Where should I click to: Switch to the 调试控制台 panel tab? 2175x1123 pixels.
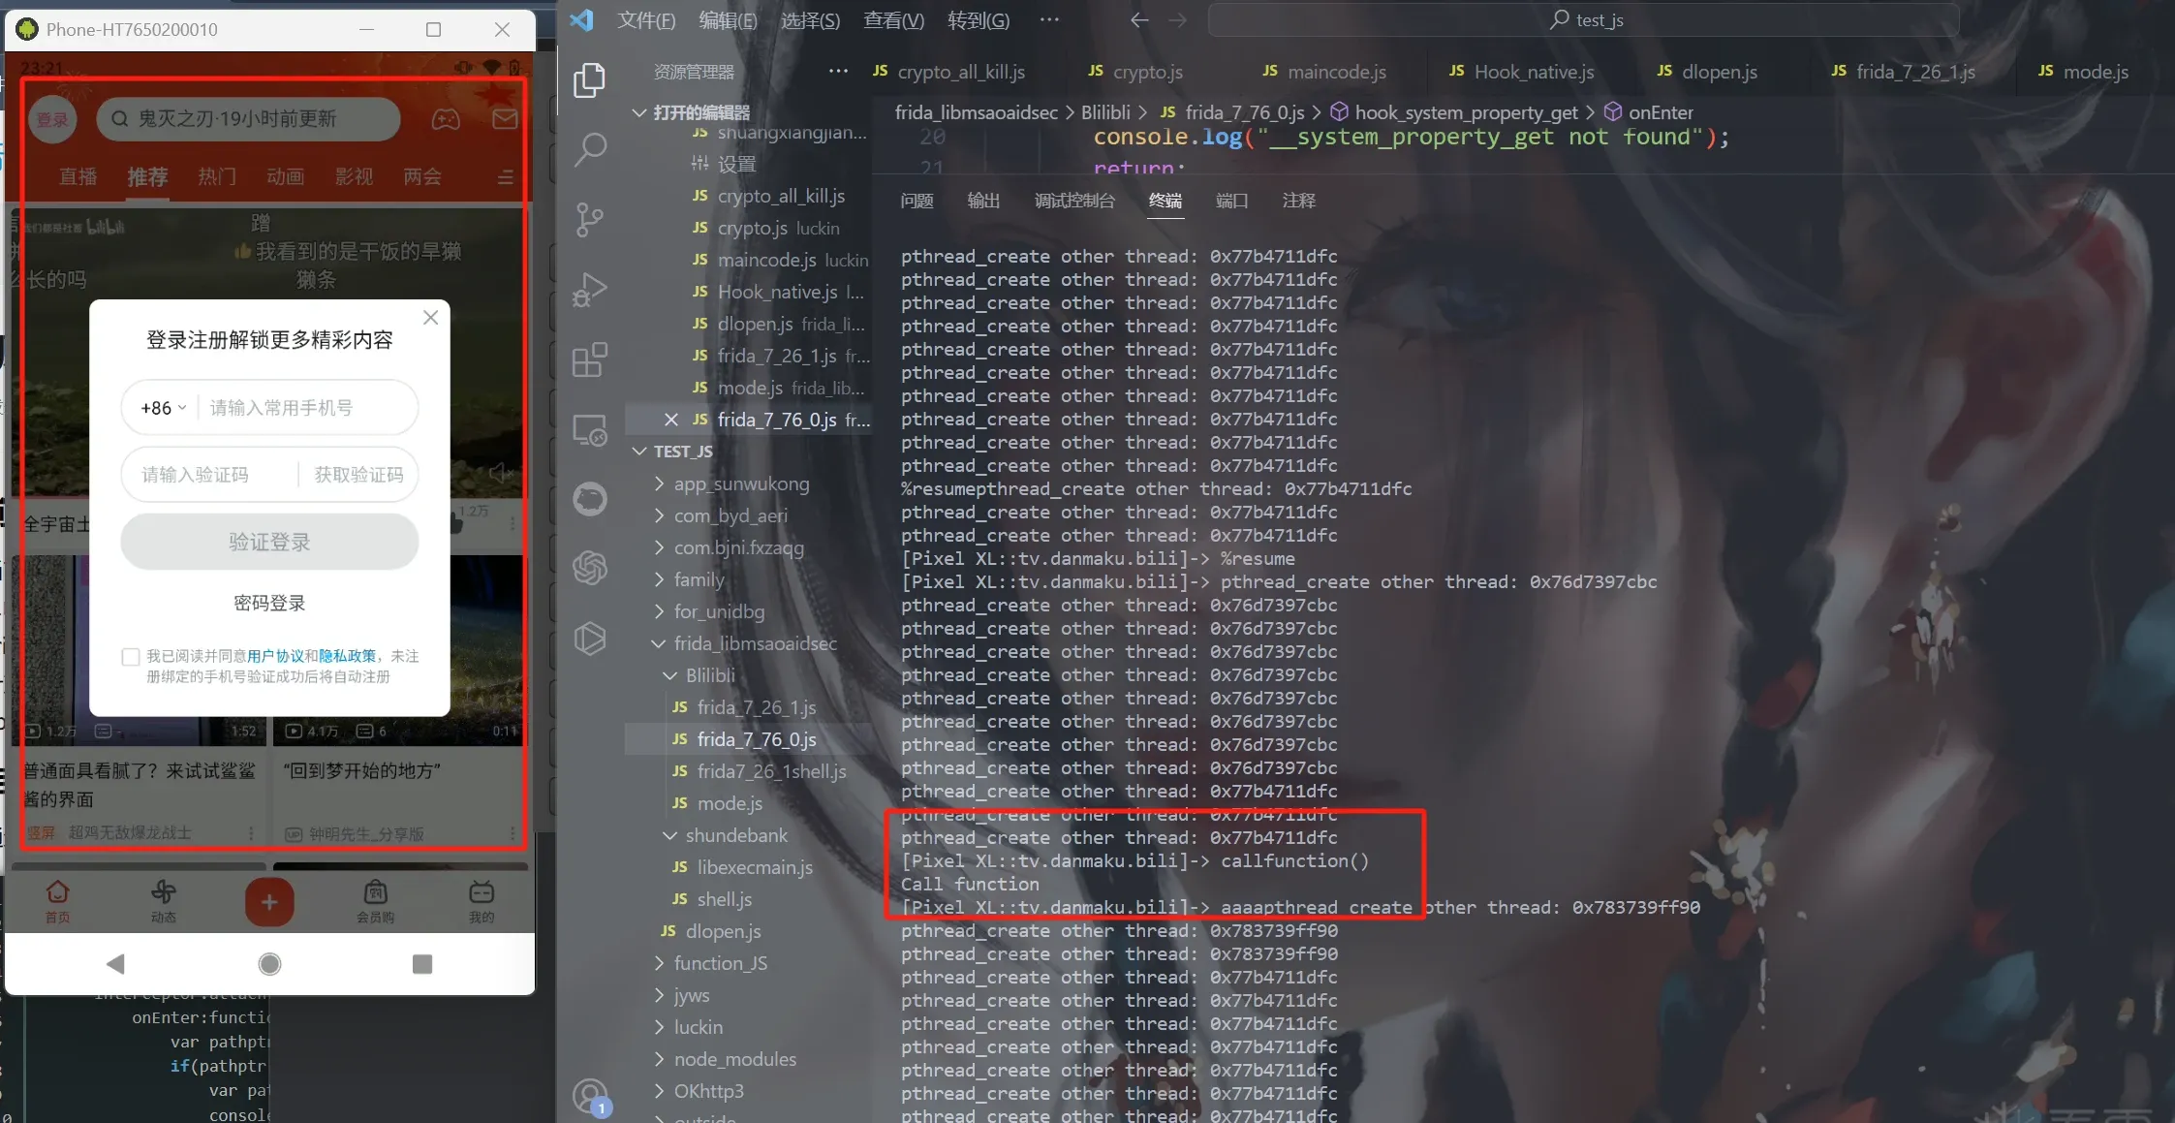click(1074, 201)
